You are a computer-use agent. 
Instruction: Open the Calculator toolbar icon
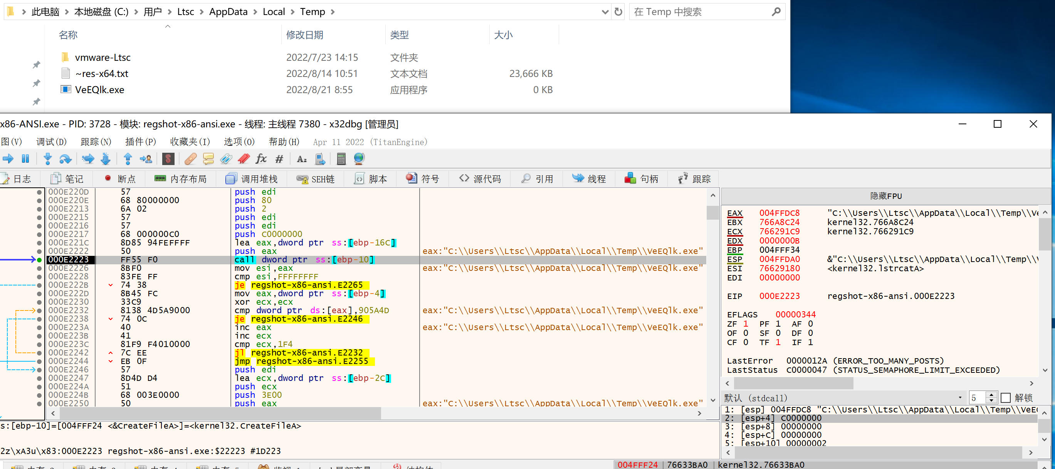coord(341,159)
